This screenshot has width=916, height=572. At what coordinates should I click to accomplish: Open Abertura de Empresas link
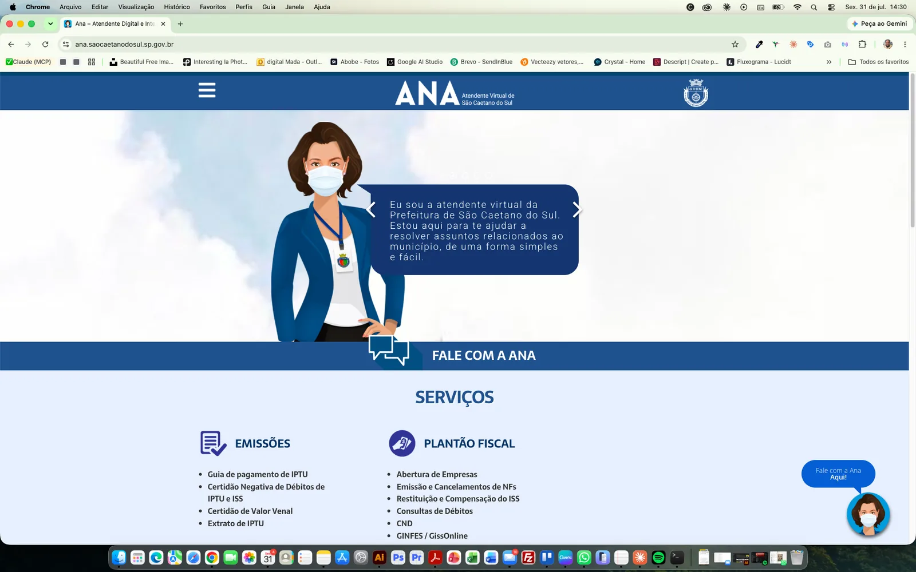click(437, 474)
